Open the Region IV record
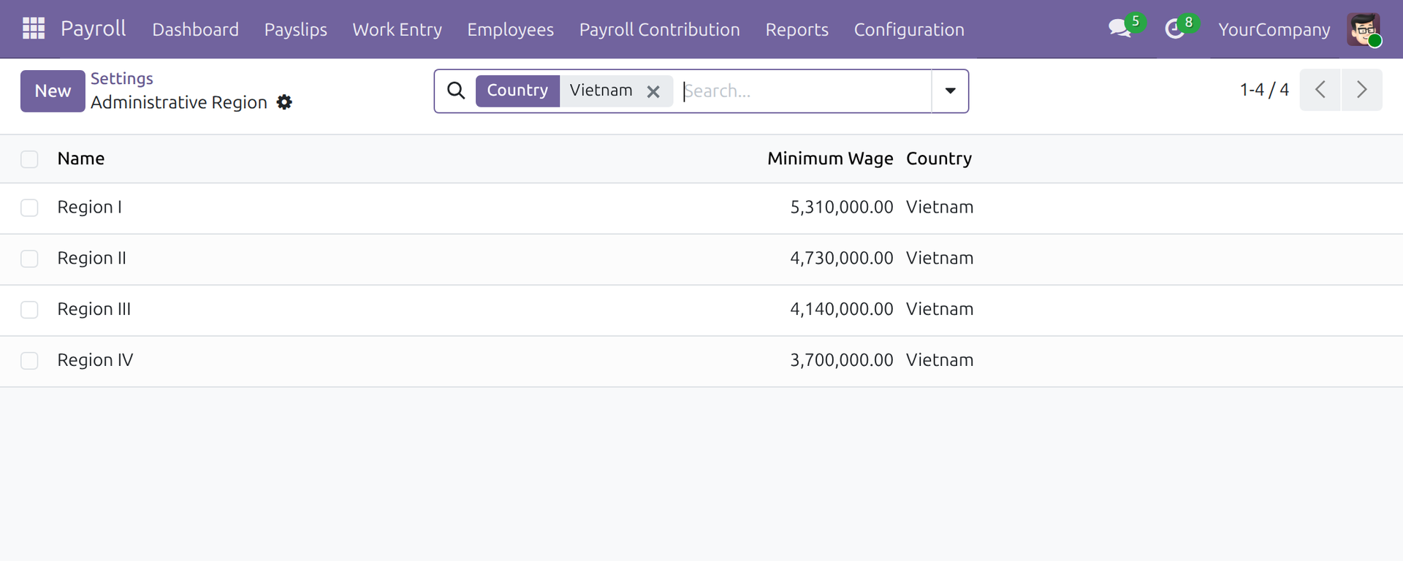 96,361
